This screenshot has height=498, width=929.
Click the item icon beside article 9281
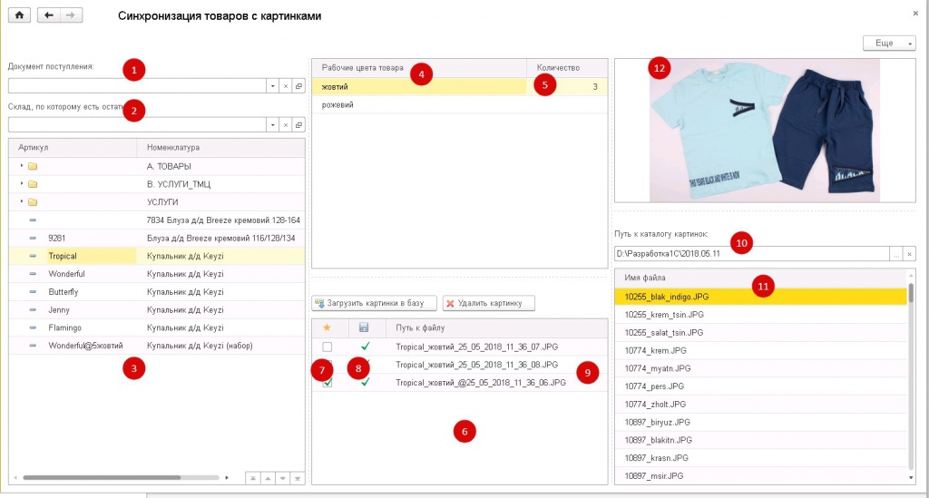click(33, 238)
